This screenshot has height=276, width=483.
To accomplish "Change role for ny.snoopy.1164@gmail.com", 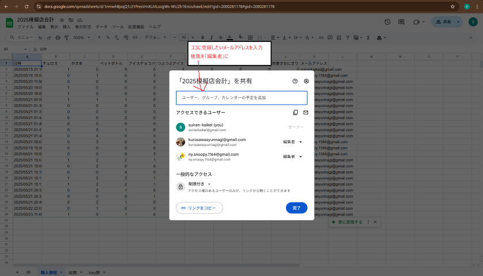I will click(x=293, y=157).
